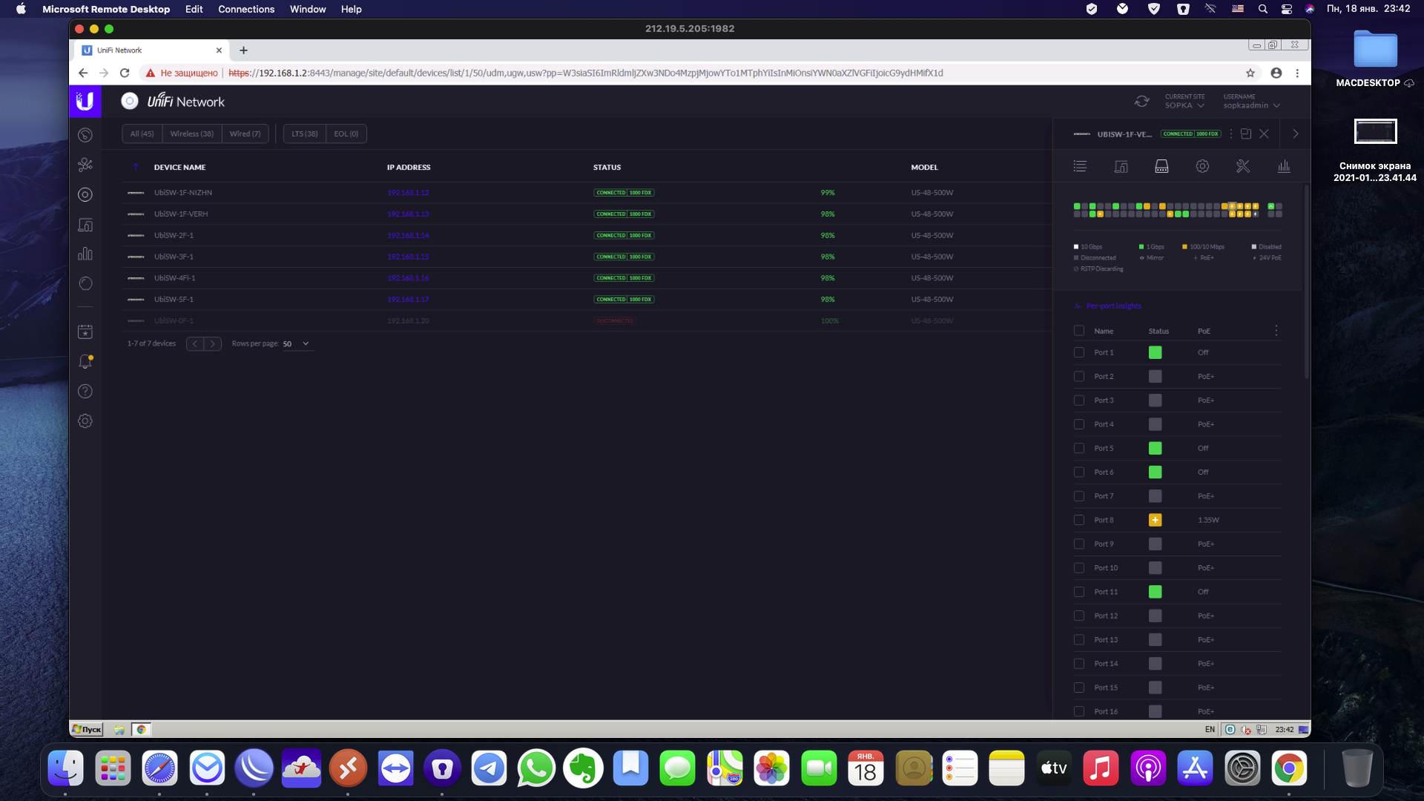Expand the Current Site SOPKA dropdown
Image resolution: width=1424 pixels, height=801 pixels.
[1184, 105]
